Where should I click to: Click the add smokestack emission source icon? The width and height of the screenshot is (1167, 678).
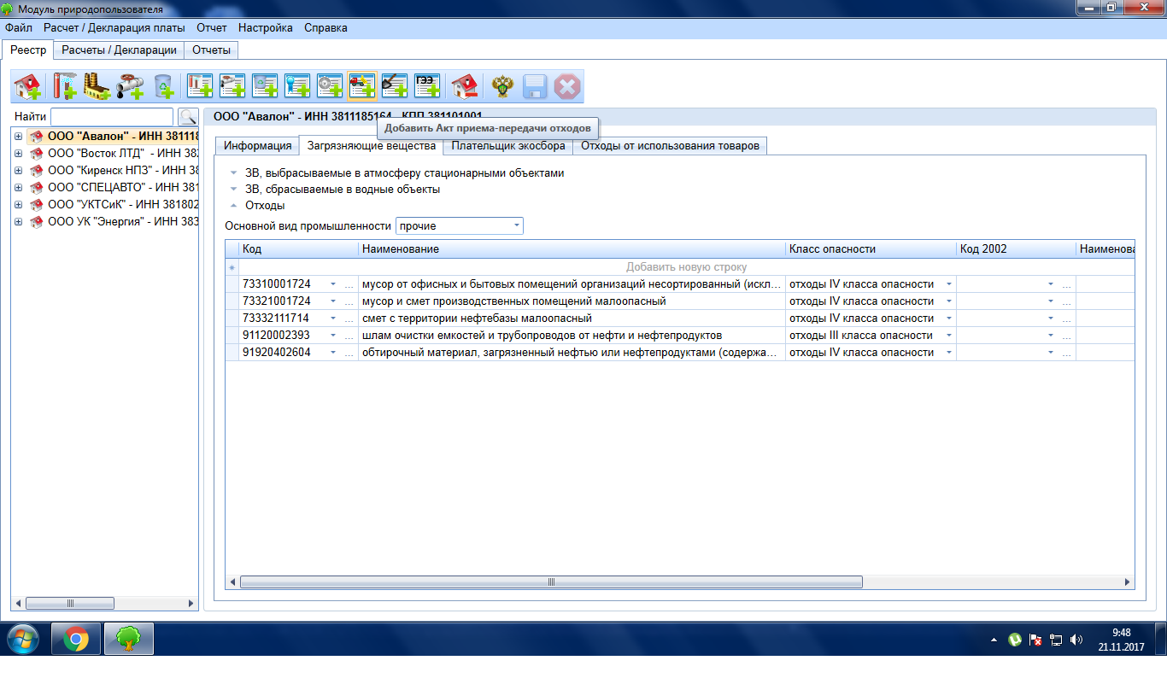pos(65,86)
